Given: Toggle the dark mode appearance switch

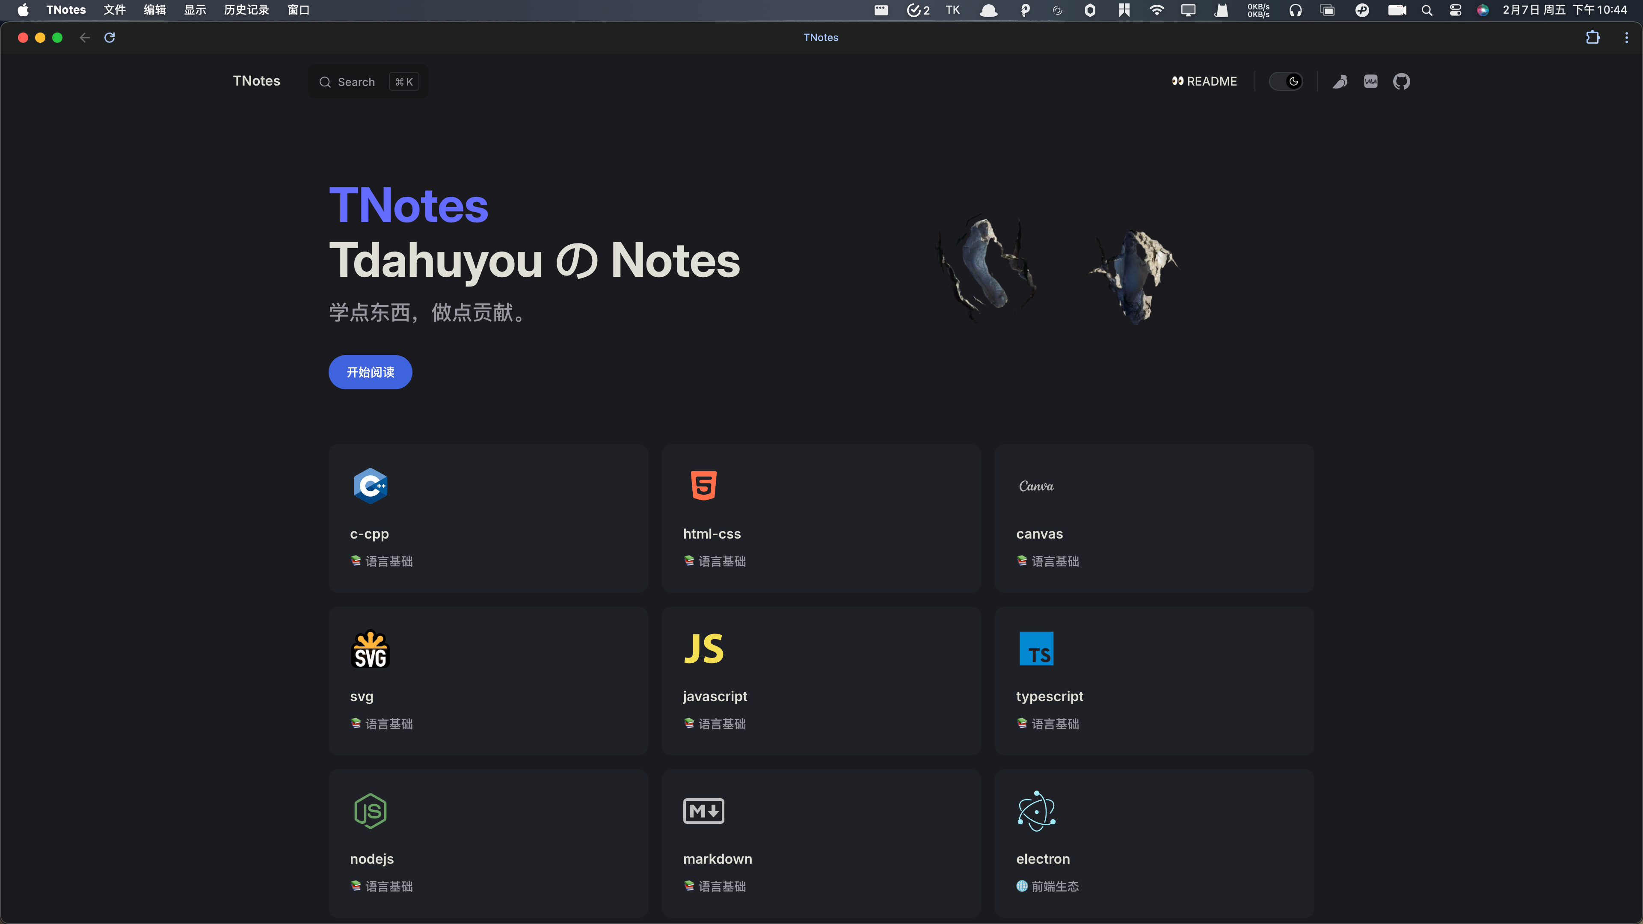Looking at the screenshot, I should coord(1286,82).
